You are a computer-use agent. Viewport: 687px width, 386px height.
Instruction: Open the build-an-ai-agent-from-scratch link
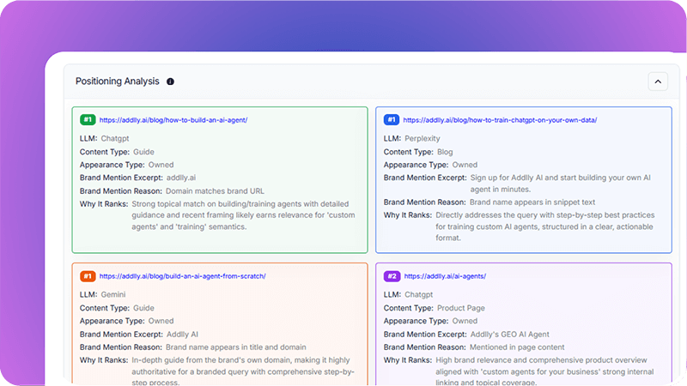182,276
